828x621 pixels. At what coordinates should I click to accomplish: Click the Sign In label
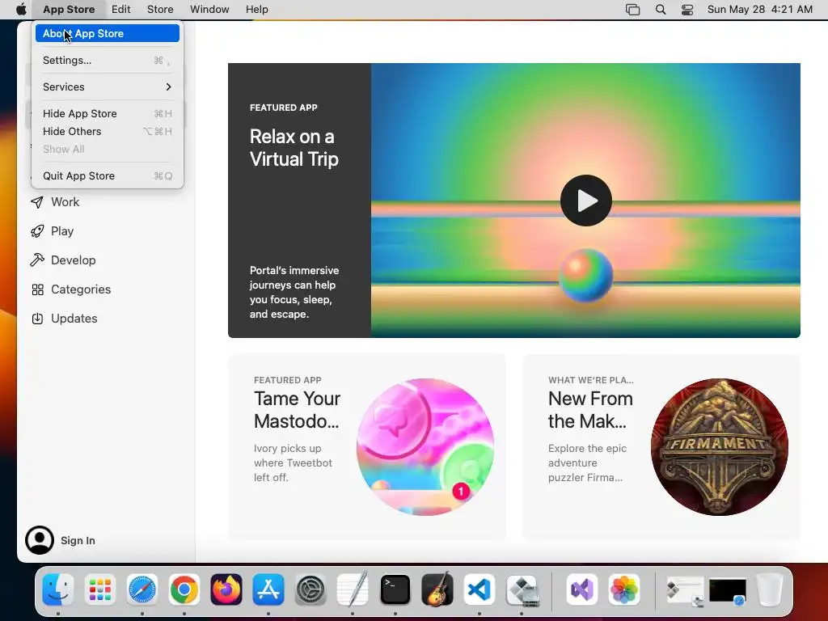pos(78,540)
